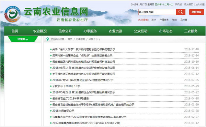The image size is (206, 127).
Task: Click the date 2018-04-18
Action: (192, 99)
